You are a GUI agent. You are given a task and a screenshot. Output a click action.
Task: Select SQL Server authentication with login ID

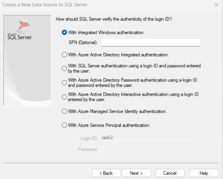[64, 68]
